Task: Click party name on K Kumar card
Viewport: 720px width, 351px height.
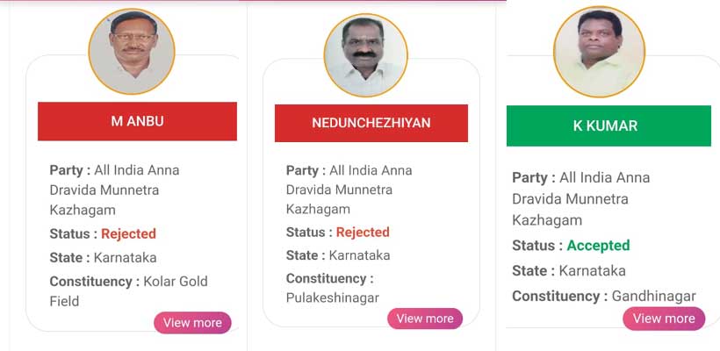Action: (x=580, y=198)
